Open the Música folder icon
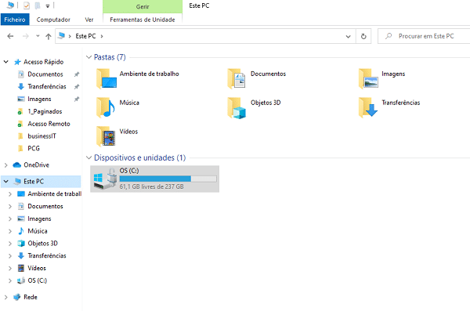Viewport: 470px width, 311px height. 106,107
